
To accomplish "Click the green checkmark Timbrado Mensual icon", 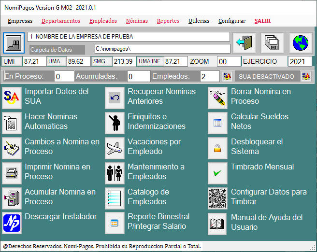I will click(218, 172).
